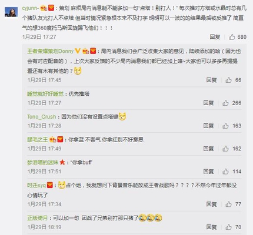Click the 腿毛之王 username
Image resolution: width=253 pixels, height=235 pixels.
[x=38, y=140]
